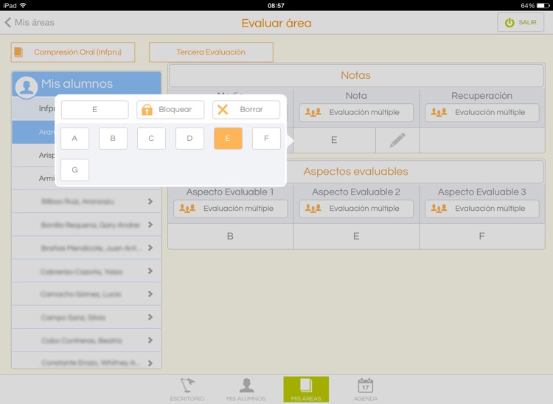The image size is (553, 404).
Task: Click the pencil edit icon in Notas
Action: [397, 140]
